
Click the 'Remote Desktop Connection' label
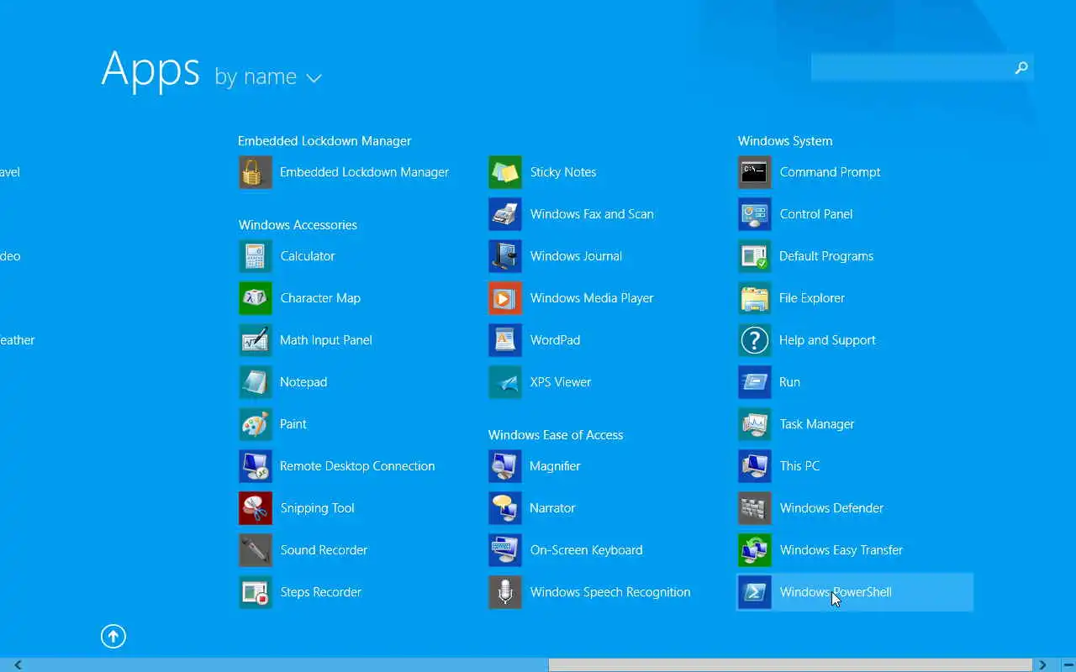(357, 466)
